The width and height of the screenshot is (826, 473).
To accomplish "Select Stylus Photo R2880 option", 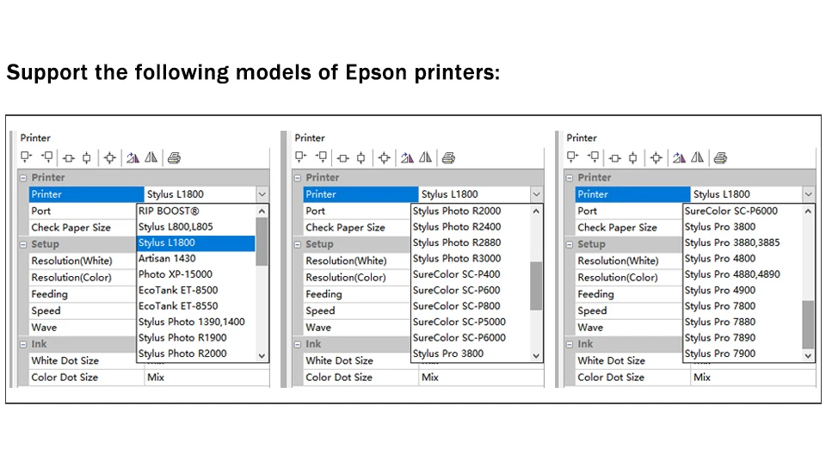I will pyautogui.click(x=471, y=243).
